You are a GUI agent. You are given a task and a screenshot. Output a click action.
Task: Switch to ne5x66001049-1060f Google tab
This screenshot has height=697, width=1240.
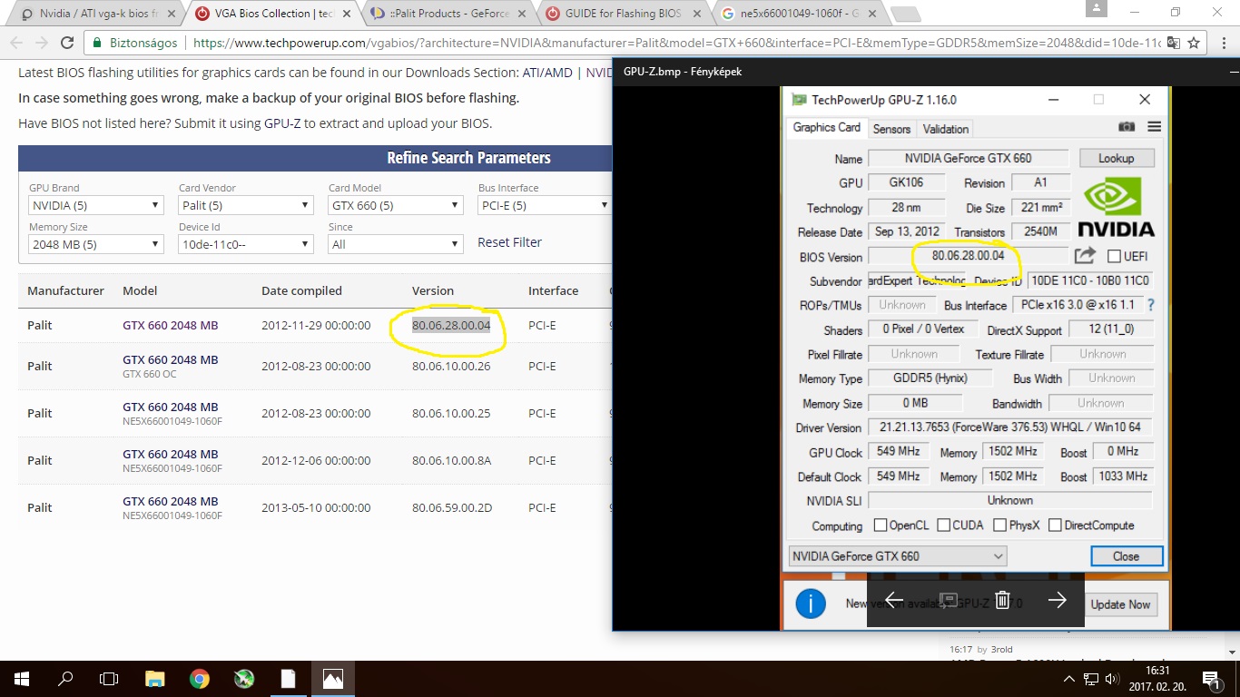(800, 14)
